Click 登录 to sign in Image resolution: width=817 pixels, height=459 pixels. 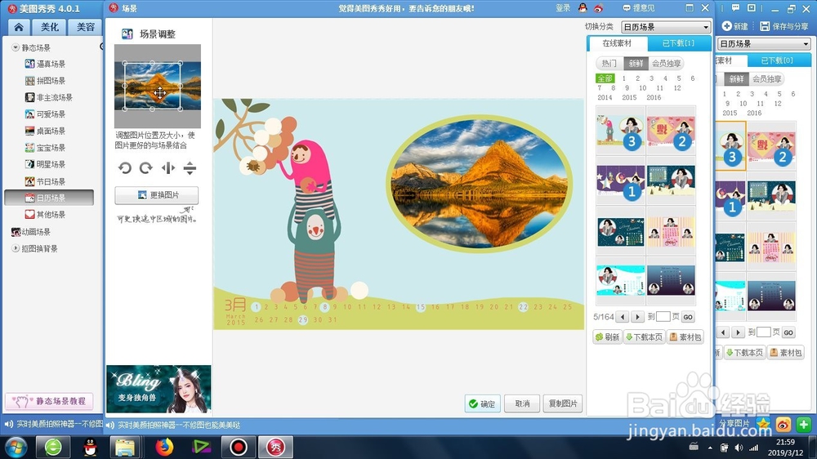563,8
